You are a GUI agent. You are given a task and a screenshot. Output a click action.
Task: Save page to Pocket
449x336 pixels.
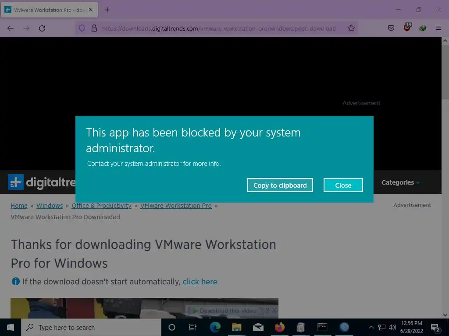click(391, 28)
